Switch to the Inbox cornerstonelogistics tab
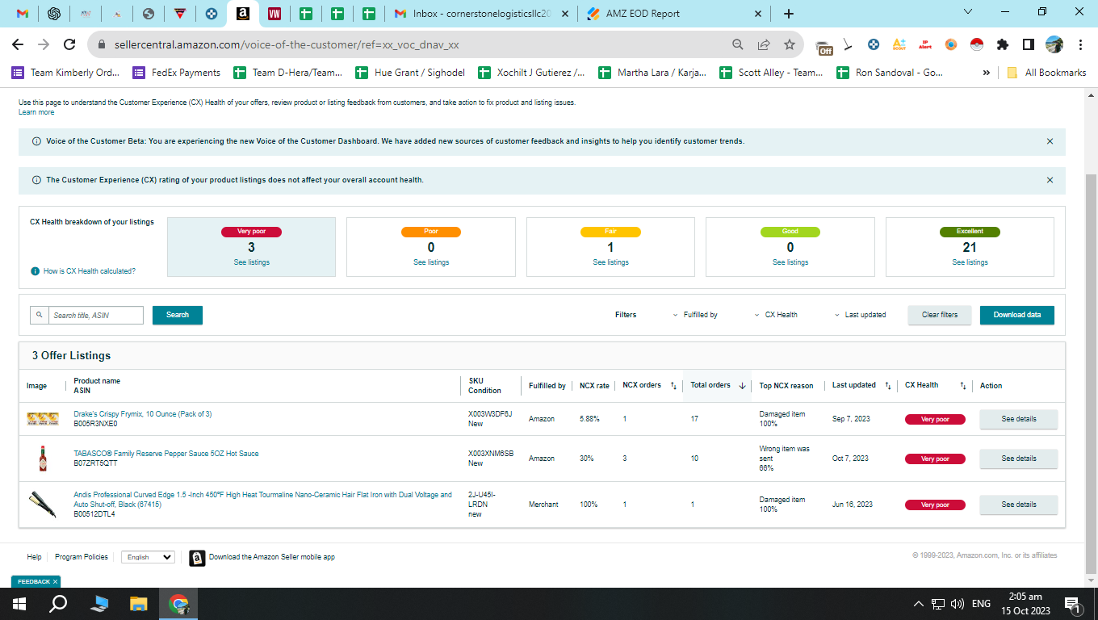 [x=481, y=14]
